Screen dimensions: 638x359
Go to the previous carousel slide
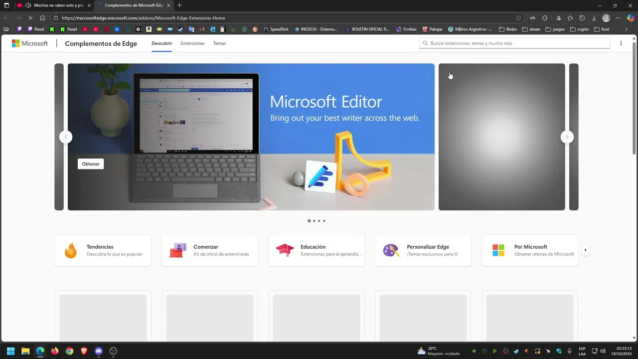pyautogui.click(x=66, y=137)
